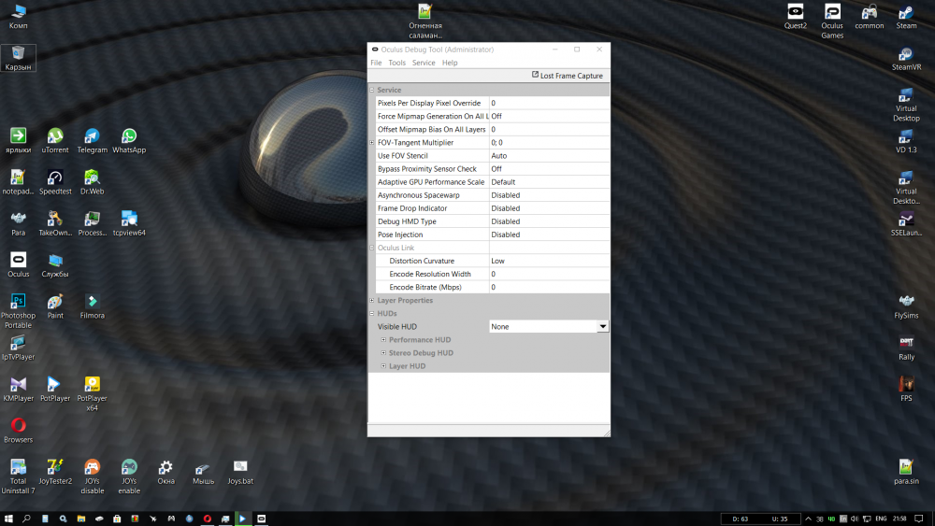Image resolution: width=935 pixels, height=526 pixels.
Task: Select the Bypass Proximity Sensor Check value
Action: [548, 169]
